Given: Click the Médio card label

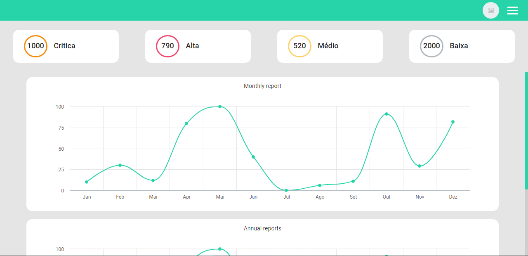Looking at the screenshot, I should [x=328, y=46].
